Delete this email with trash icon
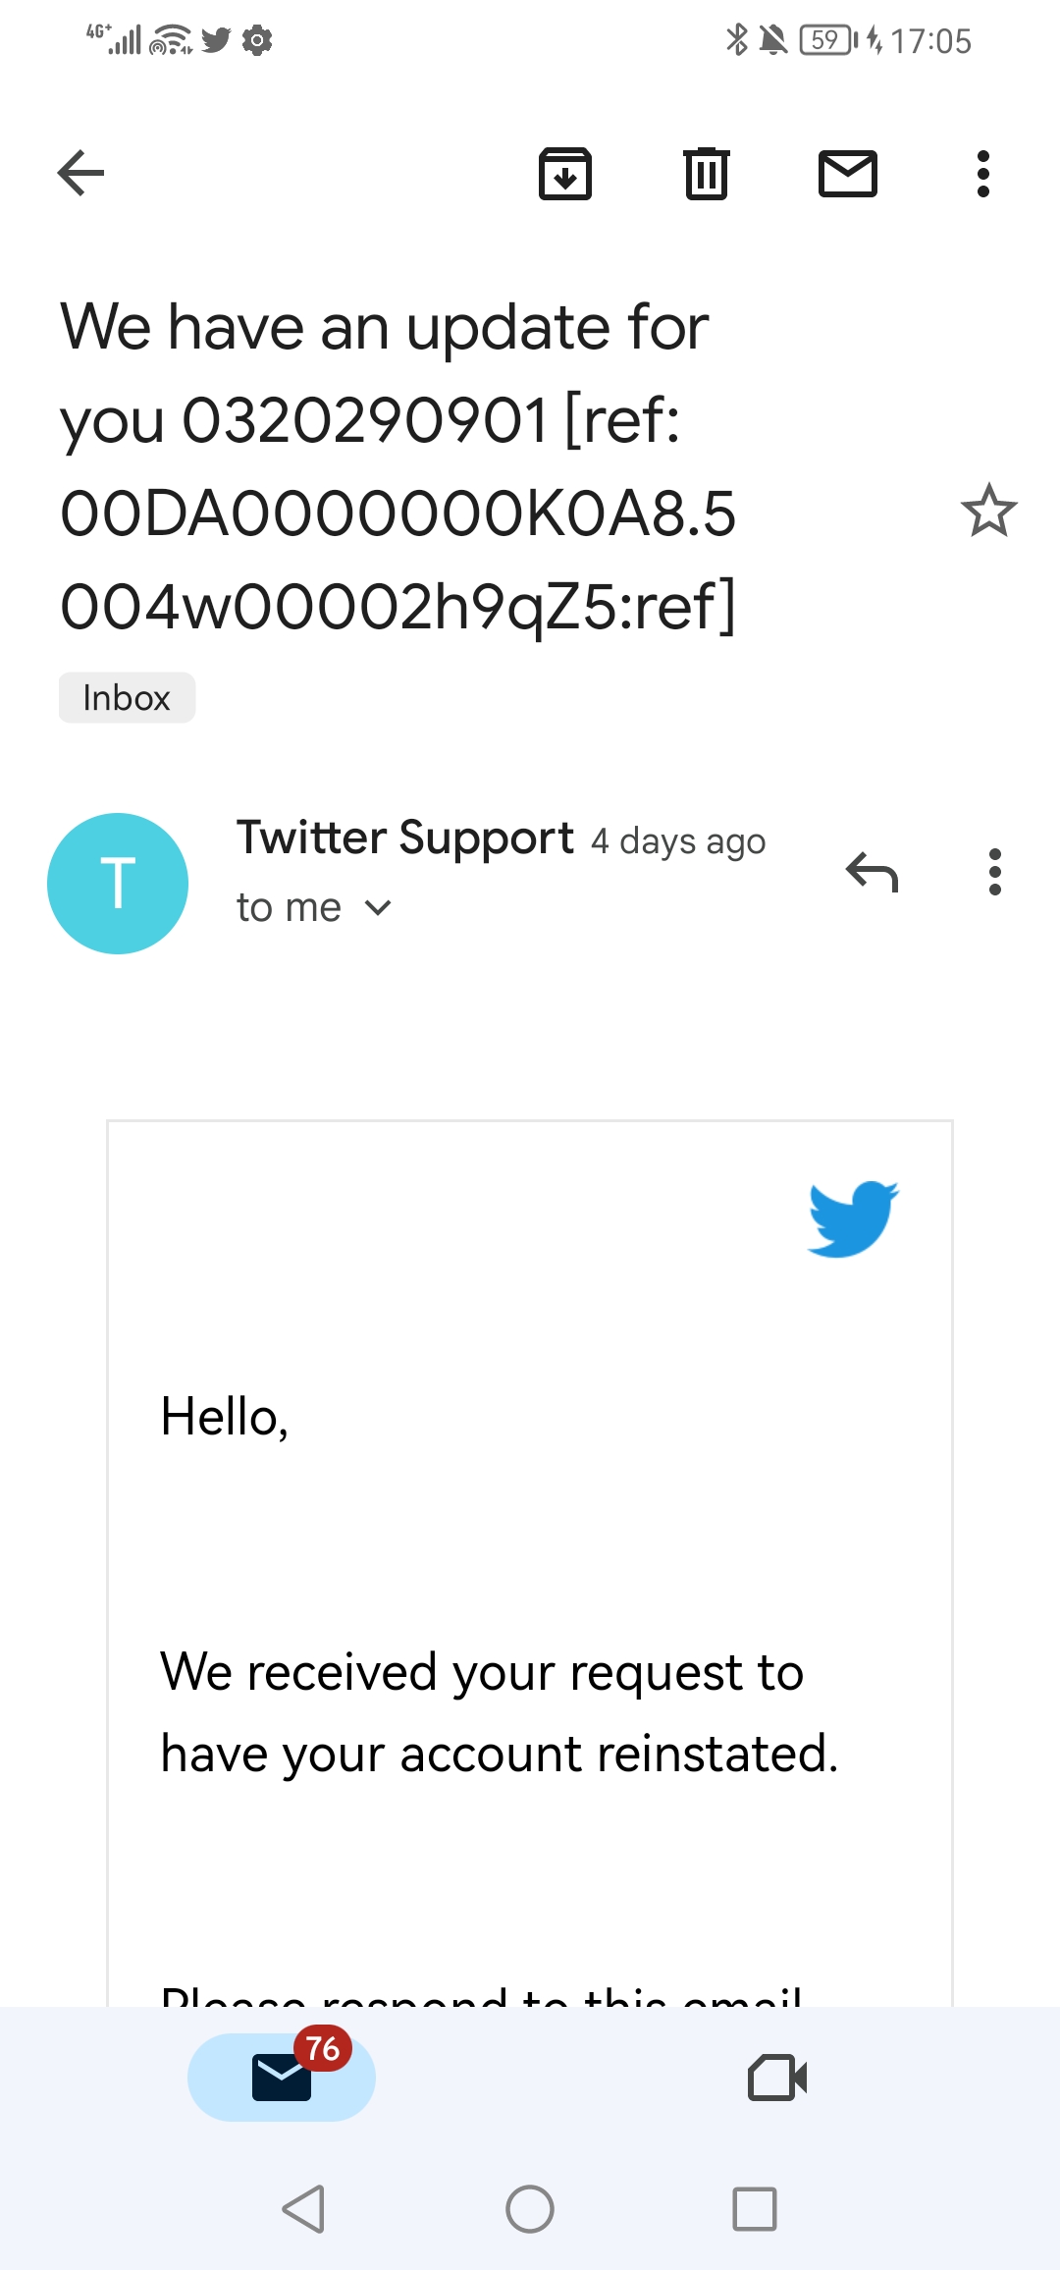This screenshot has width=1060, height=2270. coord(707,174)
